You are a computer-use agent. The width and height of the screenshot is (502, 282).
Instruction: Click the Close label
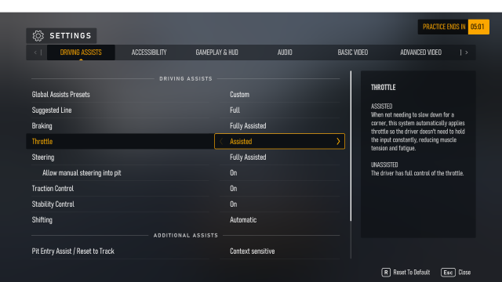464,273
